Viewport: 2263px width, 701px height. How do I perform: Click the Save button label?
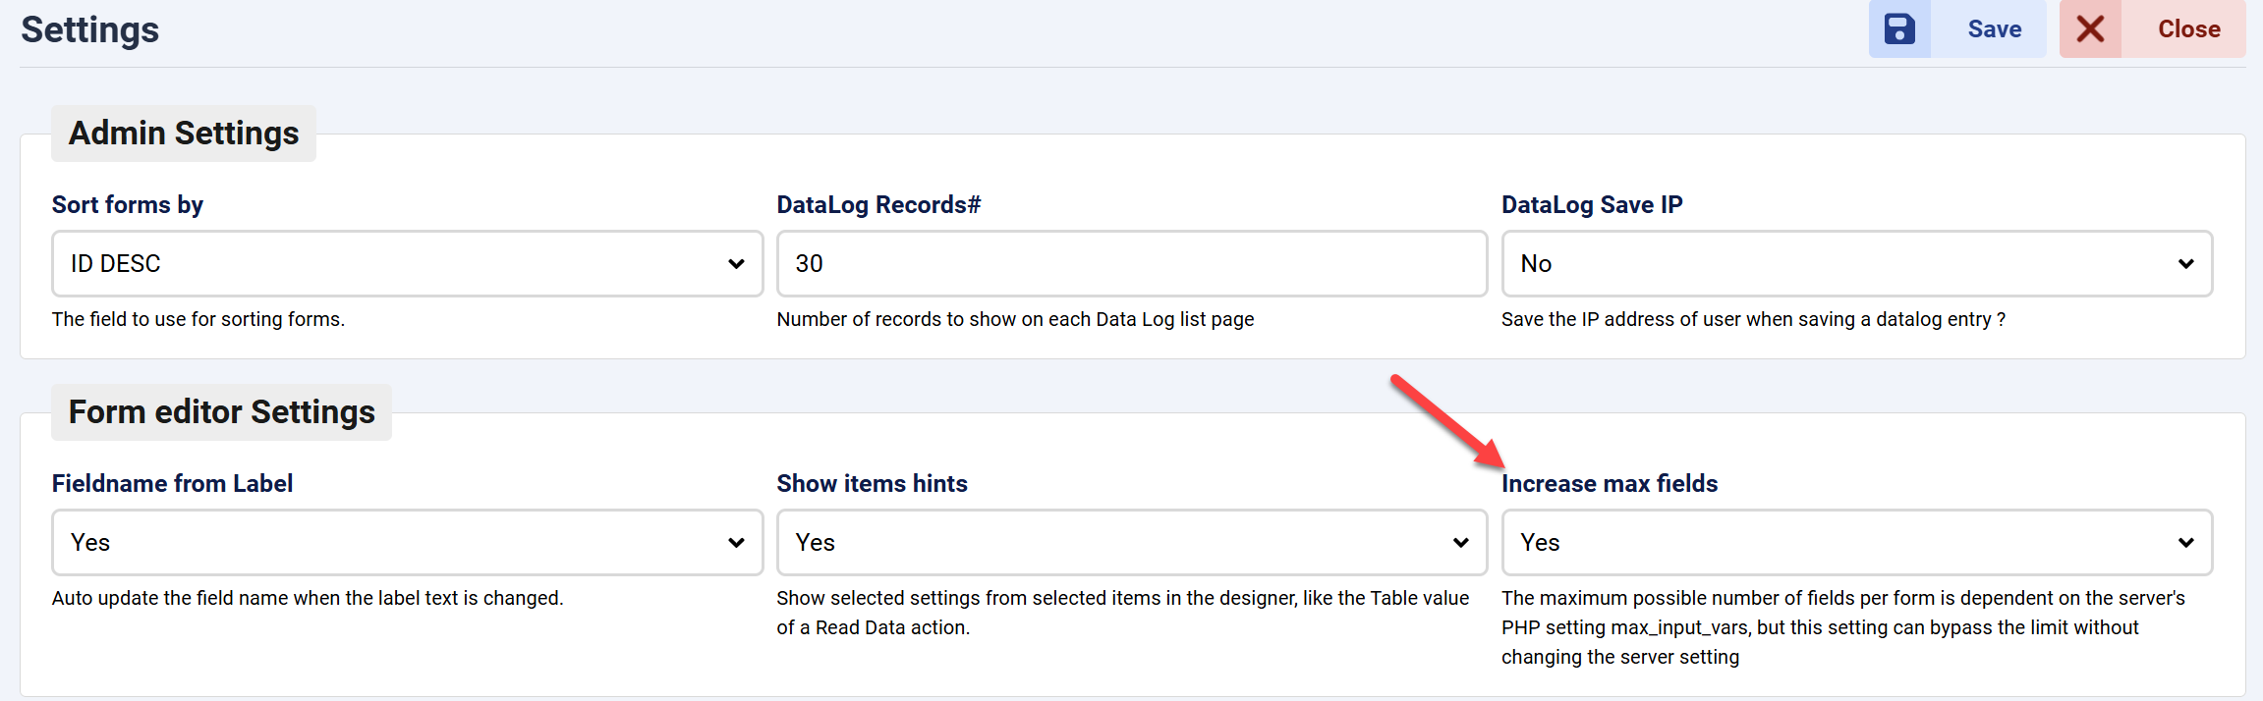(x=1994, y=29)
